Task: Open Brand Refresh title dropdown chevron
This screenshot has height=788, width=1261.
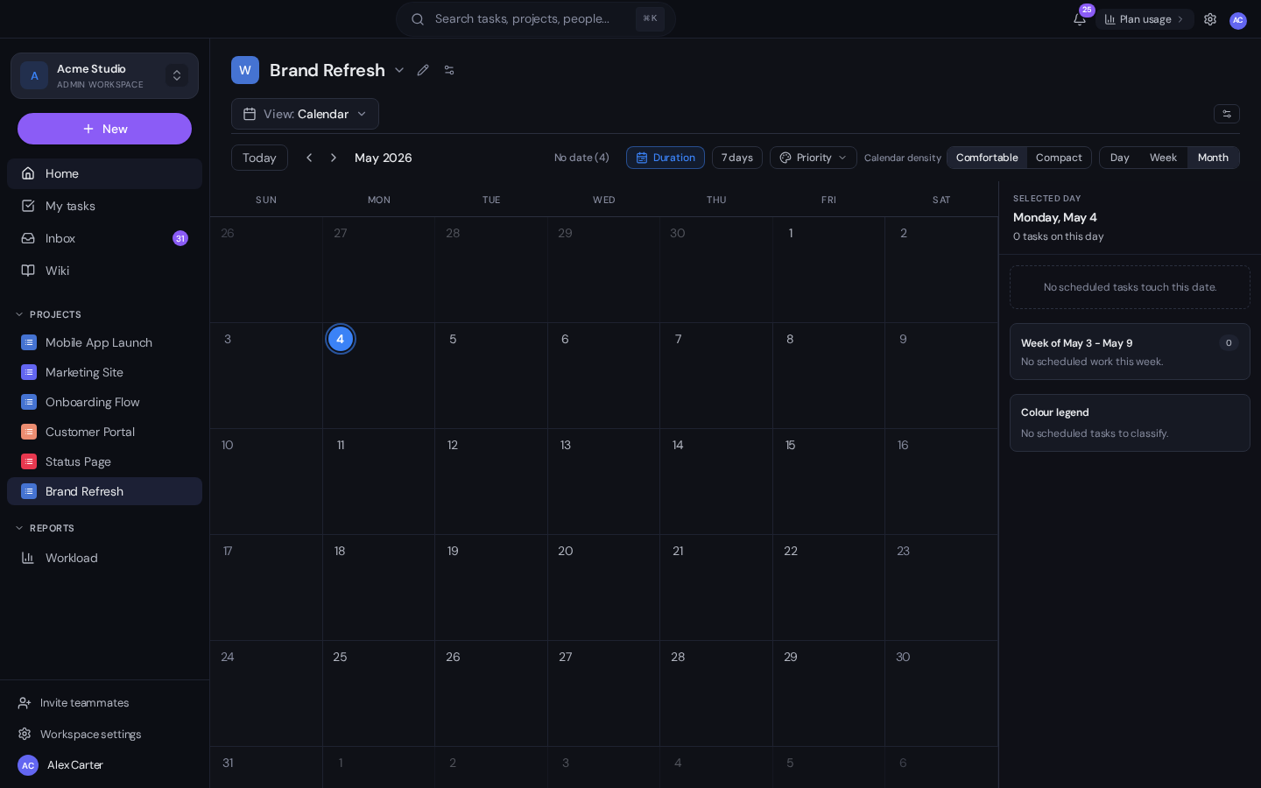Action: tap(399, 70)
